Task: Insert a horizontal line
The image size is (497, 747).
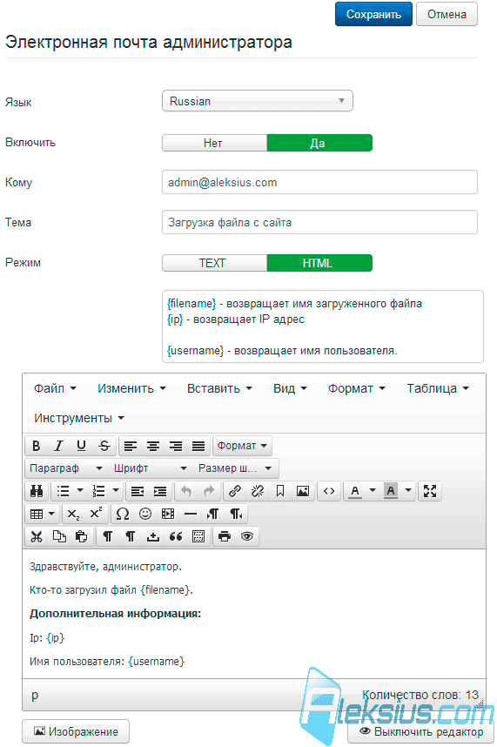Action: (191, 514)
